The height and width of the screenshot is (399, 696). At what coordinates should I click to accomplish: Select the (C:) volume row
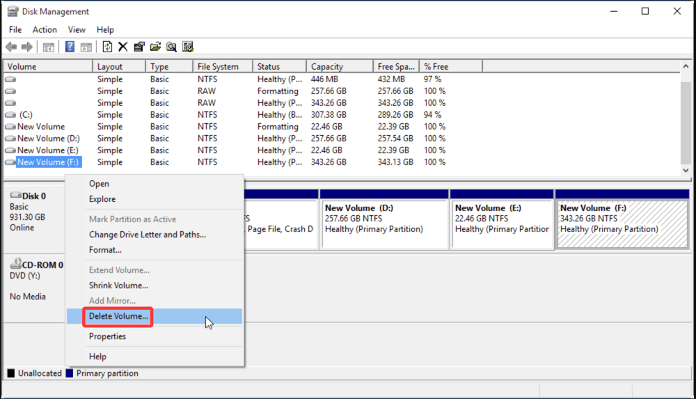tap(342, 115)
